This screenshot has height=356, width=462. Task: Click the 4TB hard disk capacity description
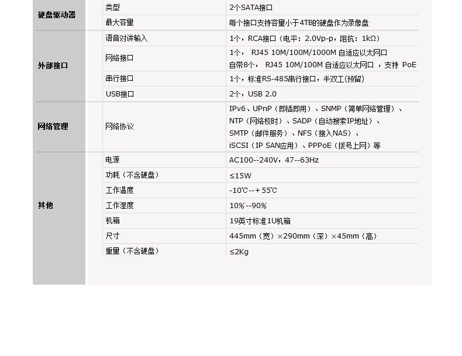(x=299, y=23)
